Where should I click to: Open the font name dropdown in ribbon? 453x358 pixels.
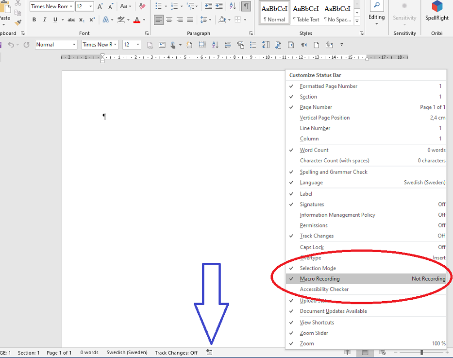click(71, 6)
